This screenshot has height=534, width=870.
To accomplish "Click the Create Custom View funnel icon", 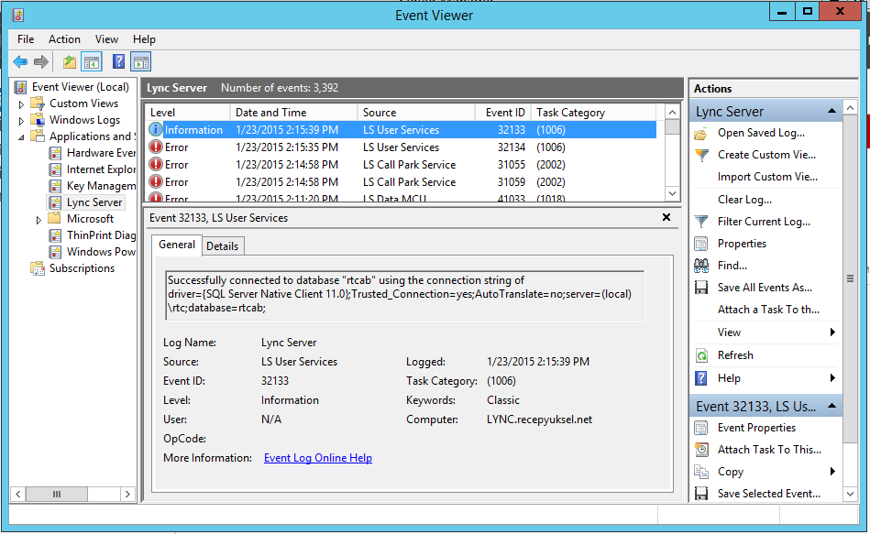I will point(701,156).
